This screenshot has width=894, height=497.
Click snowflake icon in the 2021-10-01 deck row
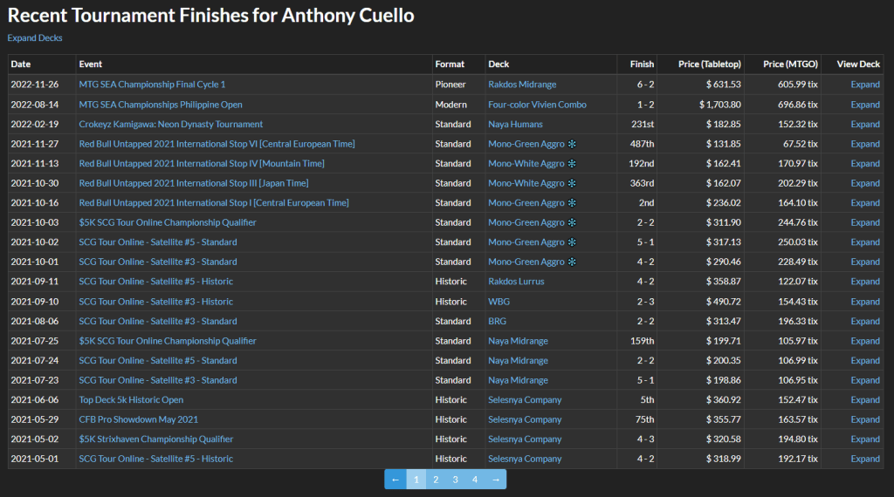[572, 262]
